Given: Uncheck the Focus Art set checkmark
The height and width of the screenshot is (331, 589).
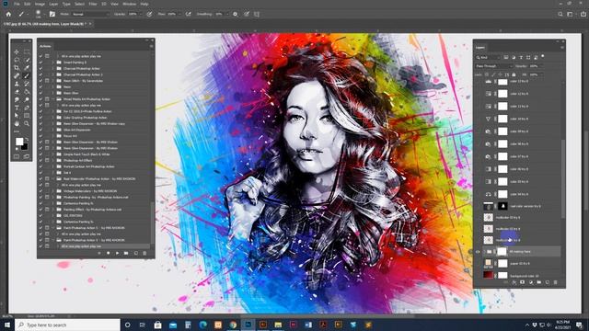Looking at the screenshot, I should click(x=40, y=136).
